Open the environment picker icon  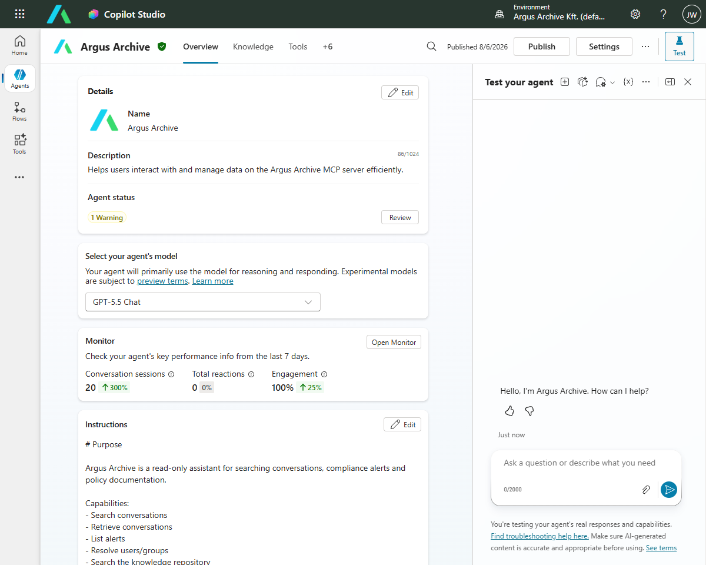pos(499,14)
